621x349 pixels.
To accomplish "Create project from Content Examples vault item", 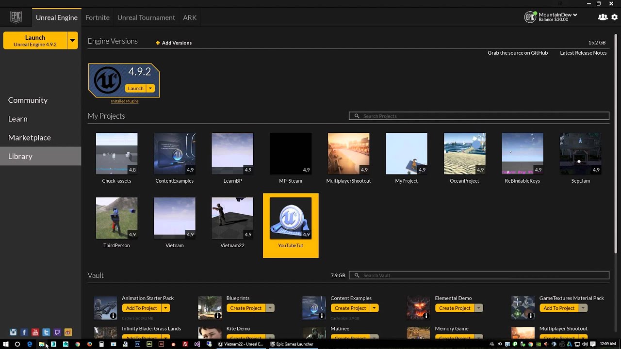I will (x=350, y=308).
